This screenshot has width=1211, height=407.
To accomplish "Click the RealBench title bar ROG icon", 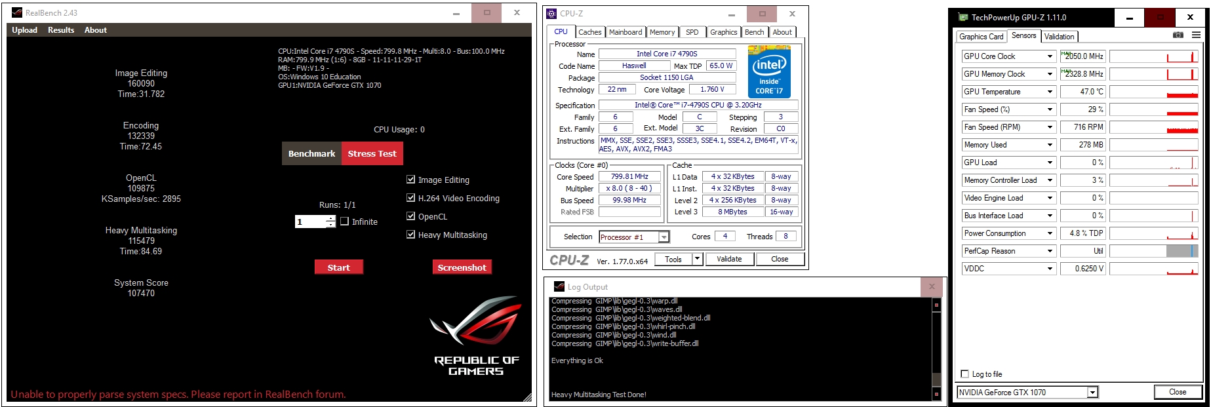I will pyautogui.click(x=17, y=12).
